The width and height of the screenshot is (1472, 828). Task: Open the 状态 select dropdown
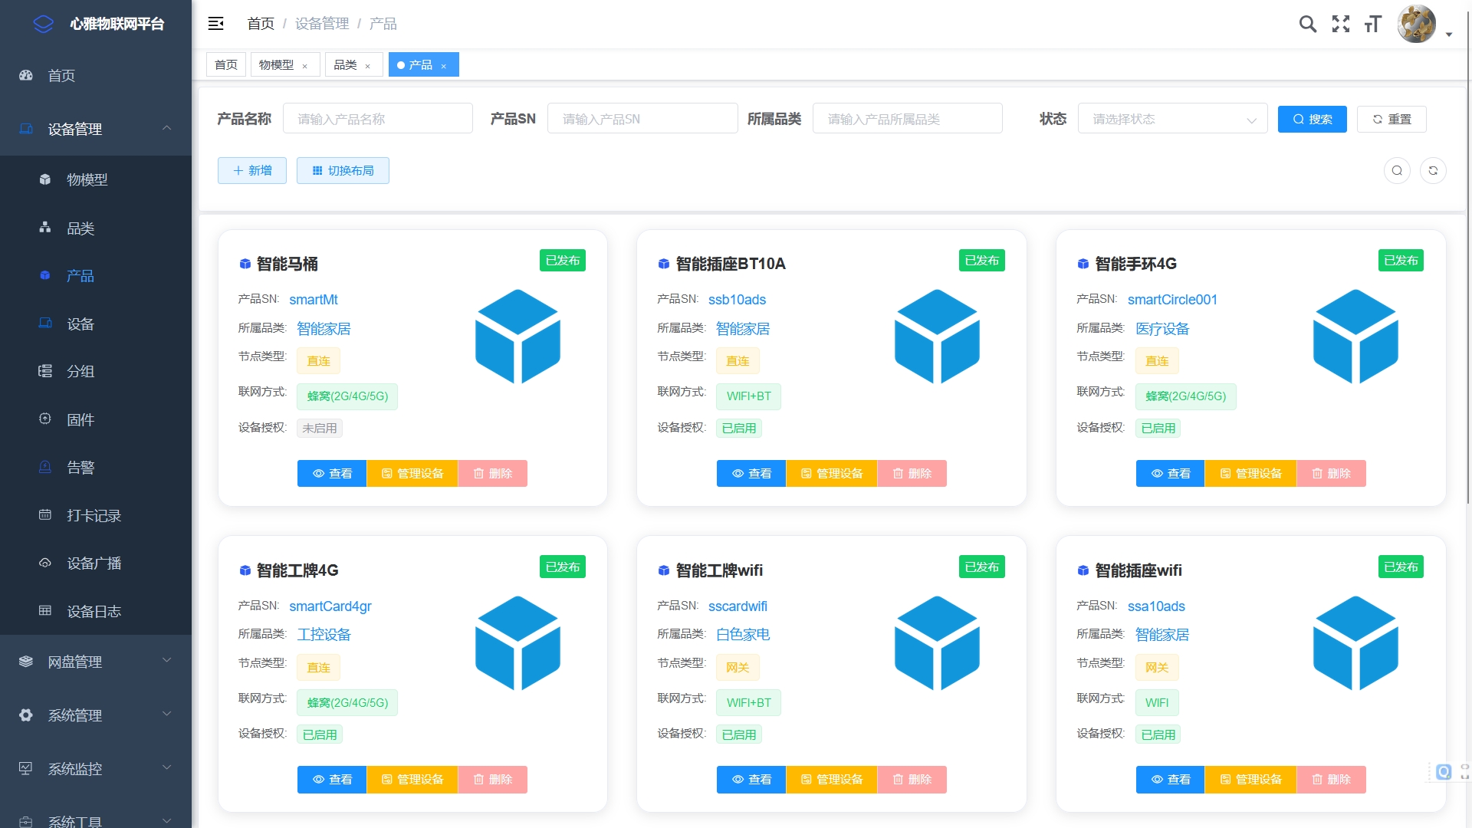click(x=1171, y=119)
